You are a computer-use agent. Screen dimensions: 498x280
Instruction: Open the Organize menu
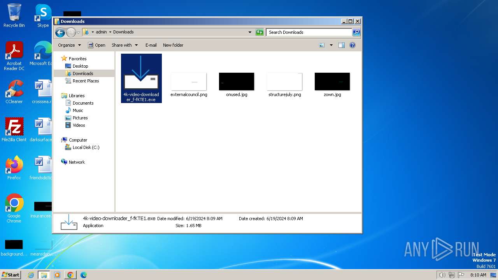69,45
